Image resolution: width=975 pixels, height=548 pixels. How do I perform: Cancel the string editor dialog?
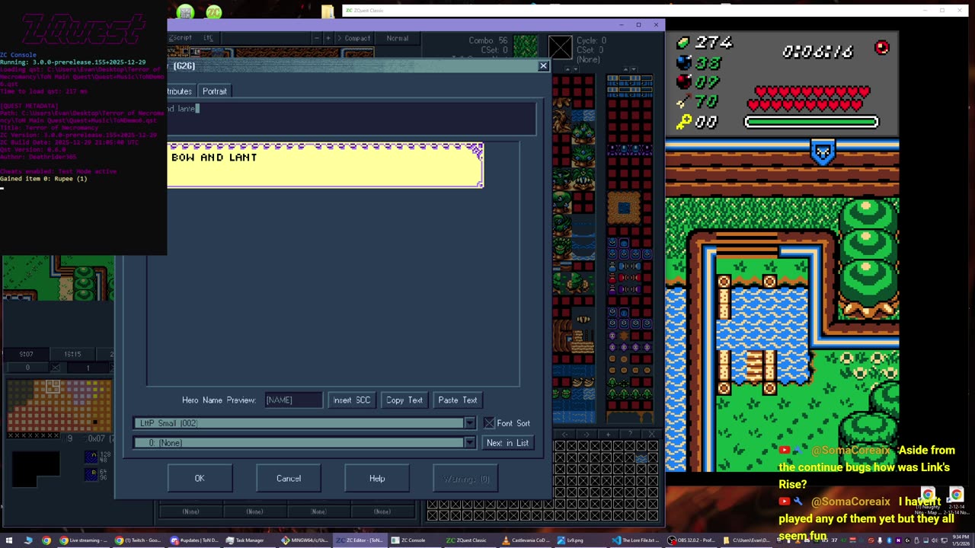(289, 479)
